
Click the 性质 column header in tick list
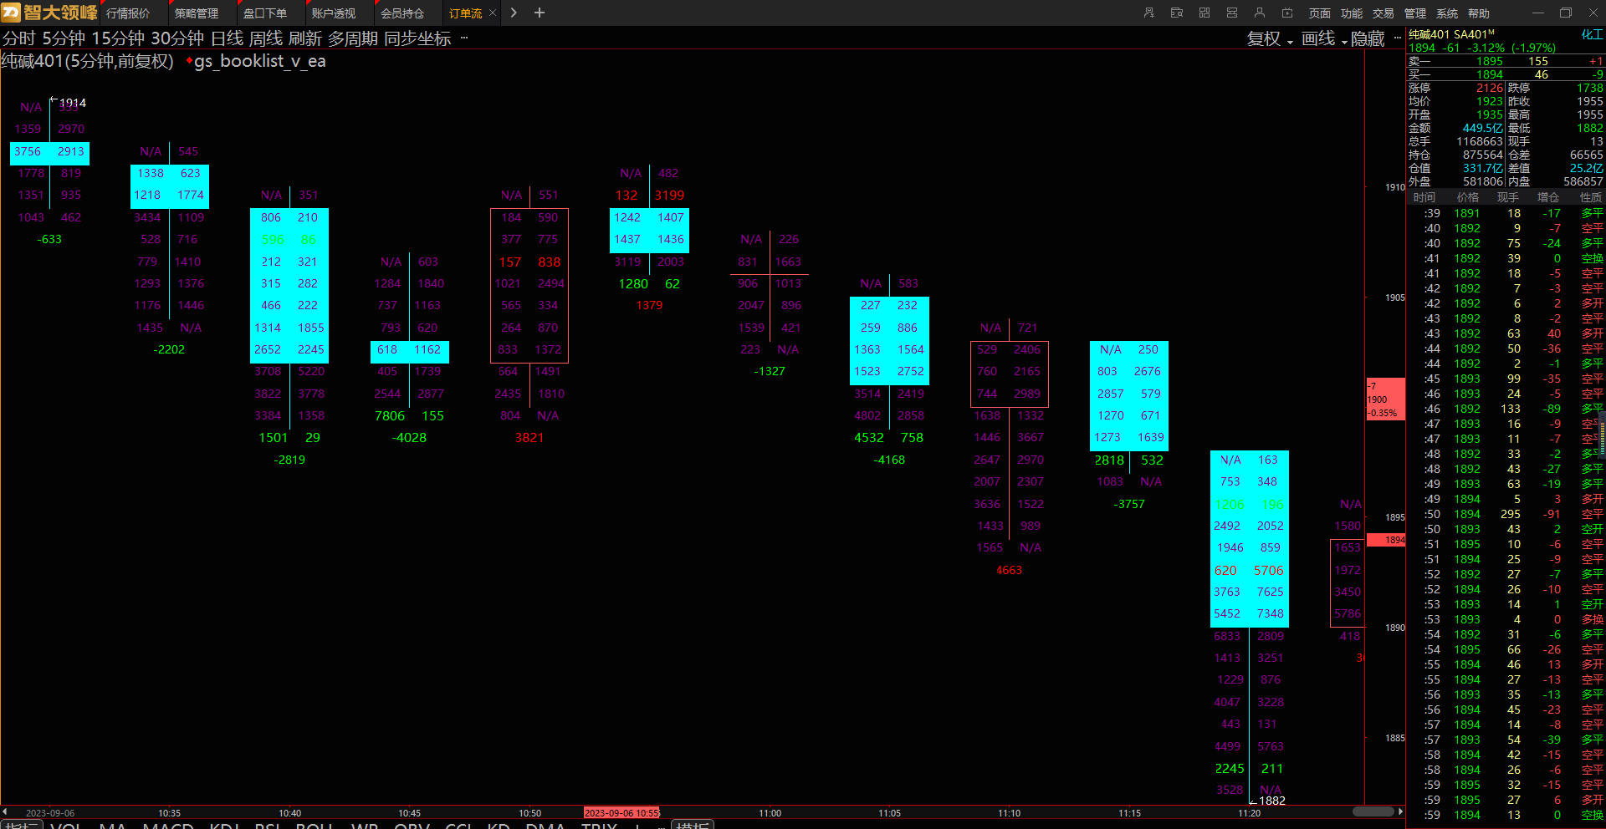(x=1591, y=197)
